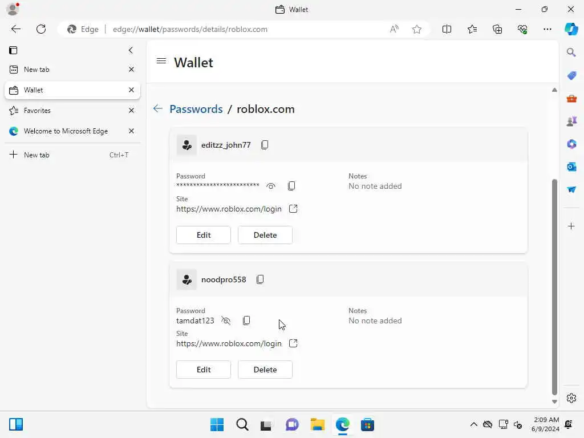Screen dimensions: 584x438
Task: Open taskbar Search
Action: click(x=242, y=424)
